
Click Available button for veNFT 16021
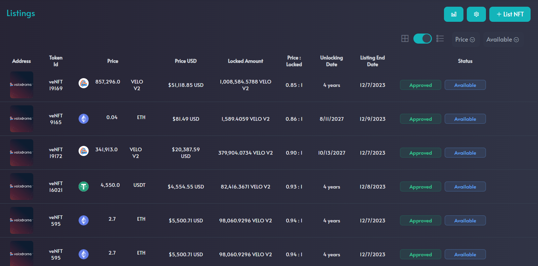point(465,187)
